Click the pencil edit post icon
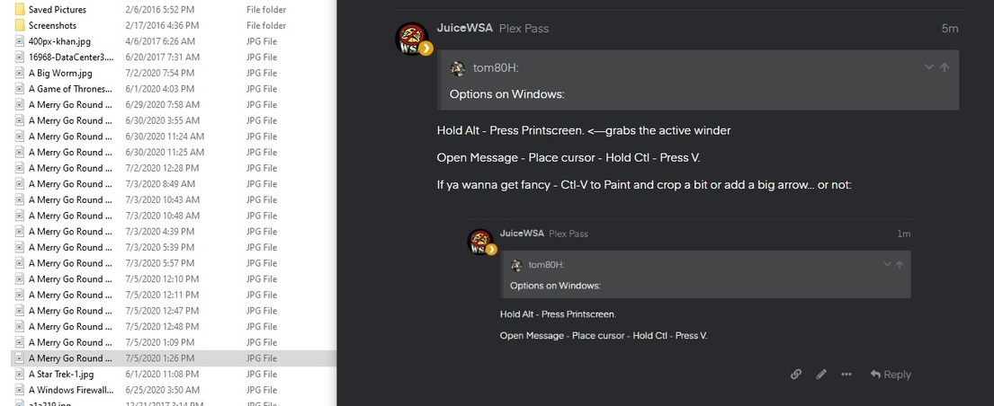This screenshot has height=406, width=994. 821,375
